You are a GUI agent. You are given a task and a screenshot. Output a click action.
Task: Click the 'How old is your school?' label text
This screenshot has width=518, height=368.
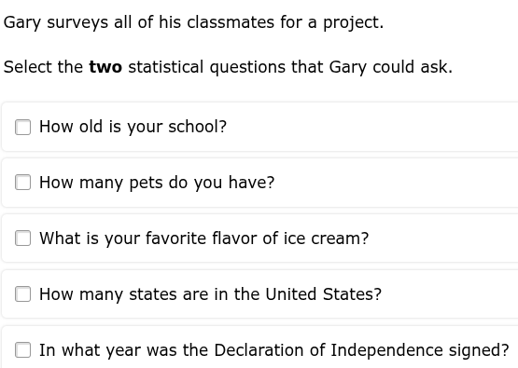tap(133, 127)
